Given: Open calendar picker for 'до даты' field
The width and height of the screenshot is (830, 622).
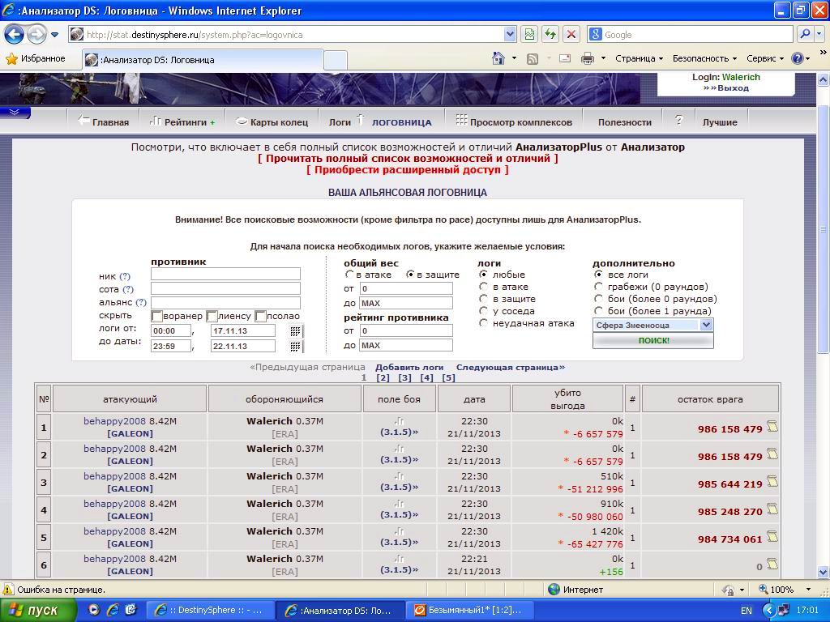Looking at the screenshot, I should coord(296,346).
